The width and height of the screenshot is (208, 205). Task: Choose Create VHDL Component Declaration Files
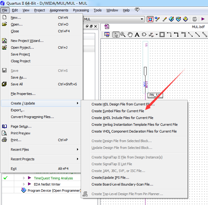tap(134, 131)
